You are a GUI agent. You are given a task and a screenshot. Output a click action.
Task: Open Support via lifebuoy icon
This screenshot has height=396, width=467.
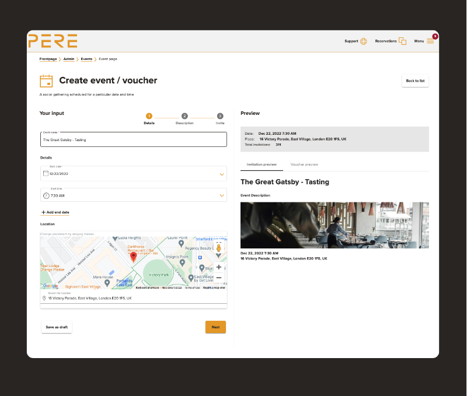[x=363, y=41]
